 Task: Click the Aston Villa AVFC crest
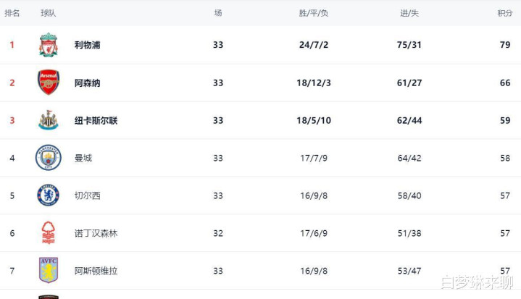tap(49, 270)
